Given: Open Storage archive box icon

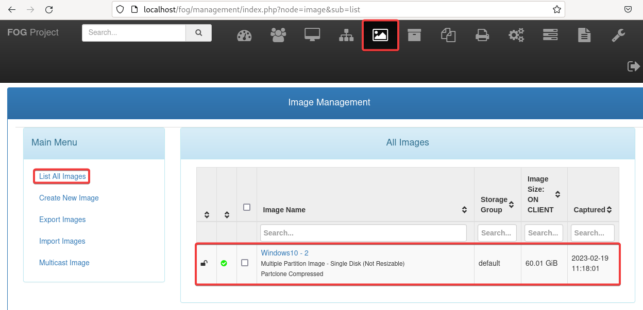Looking at the screenshot, I should click(414, 35).
